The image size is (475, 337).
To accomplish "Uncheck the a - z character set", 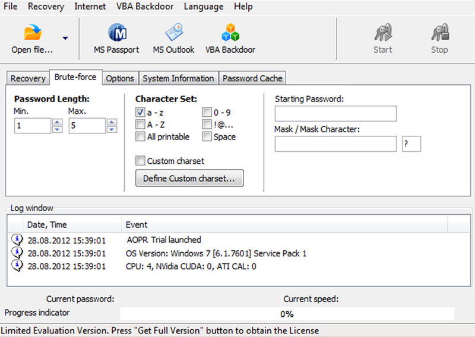I will [x=140, y=113].
